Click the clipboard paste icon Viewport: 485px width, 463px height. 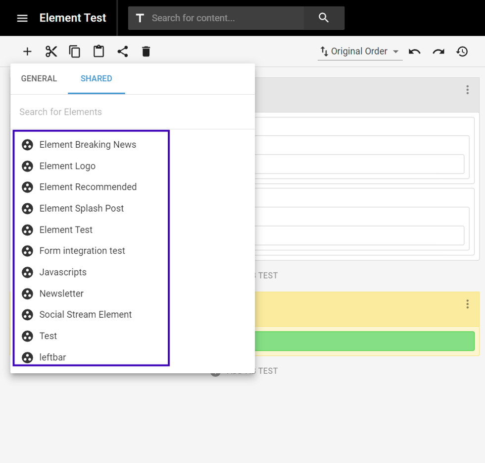[98, 52]
